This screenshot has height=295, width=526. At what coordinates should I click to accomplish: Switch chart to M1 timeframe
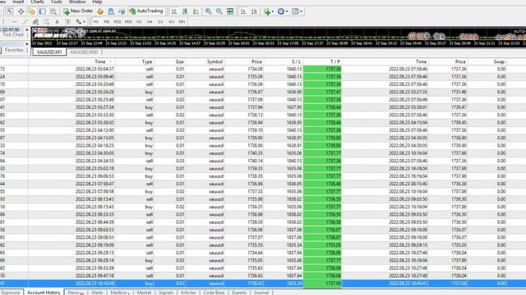tap(96, 22)
